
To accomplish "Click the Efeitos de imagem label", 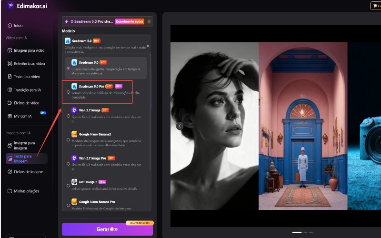I will (x=29, y=172).
